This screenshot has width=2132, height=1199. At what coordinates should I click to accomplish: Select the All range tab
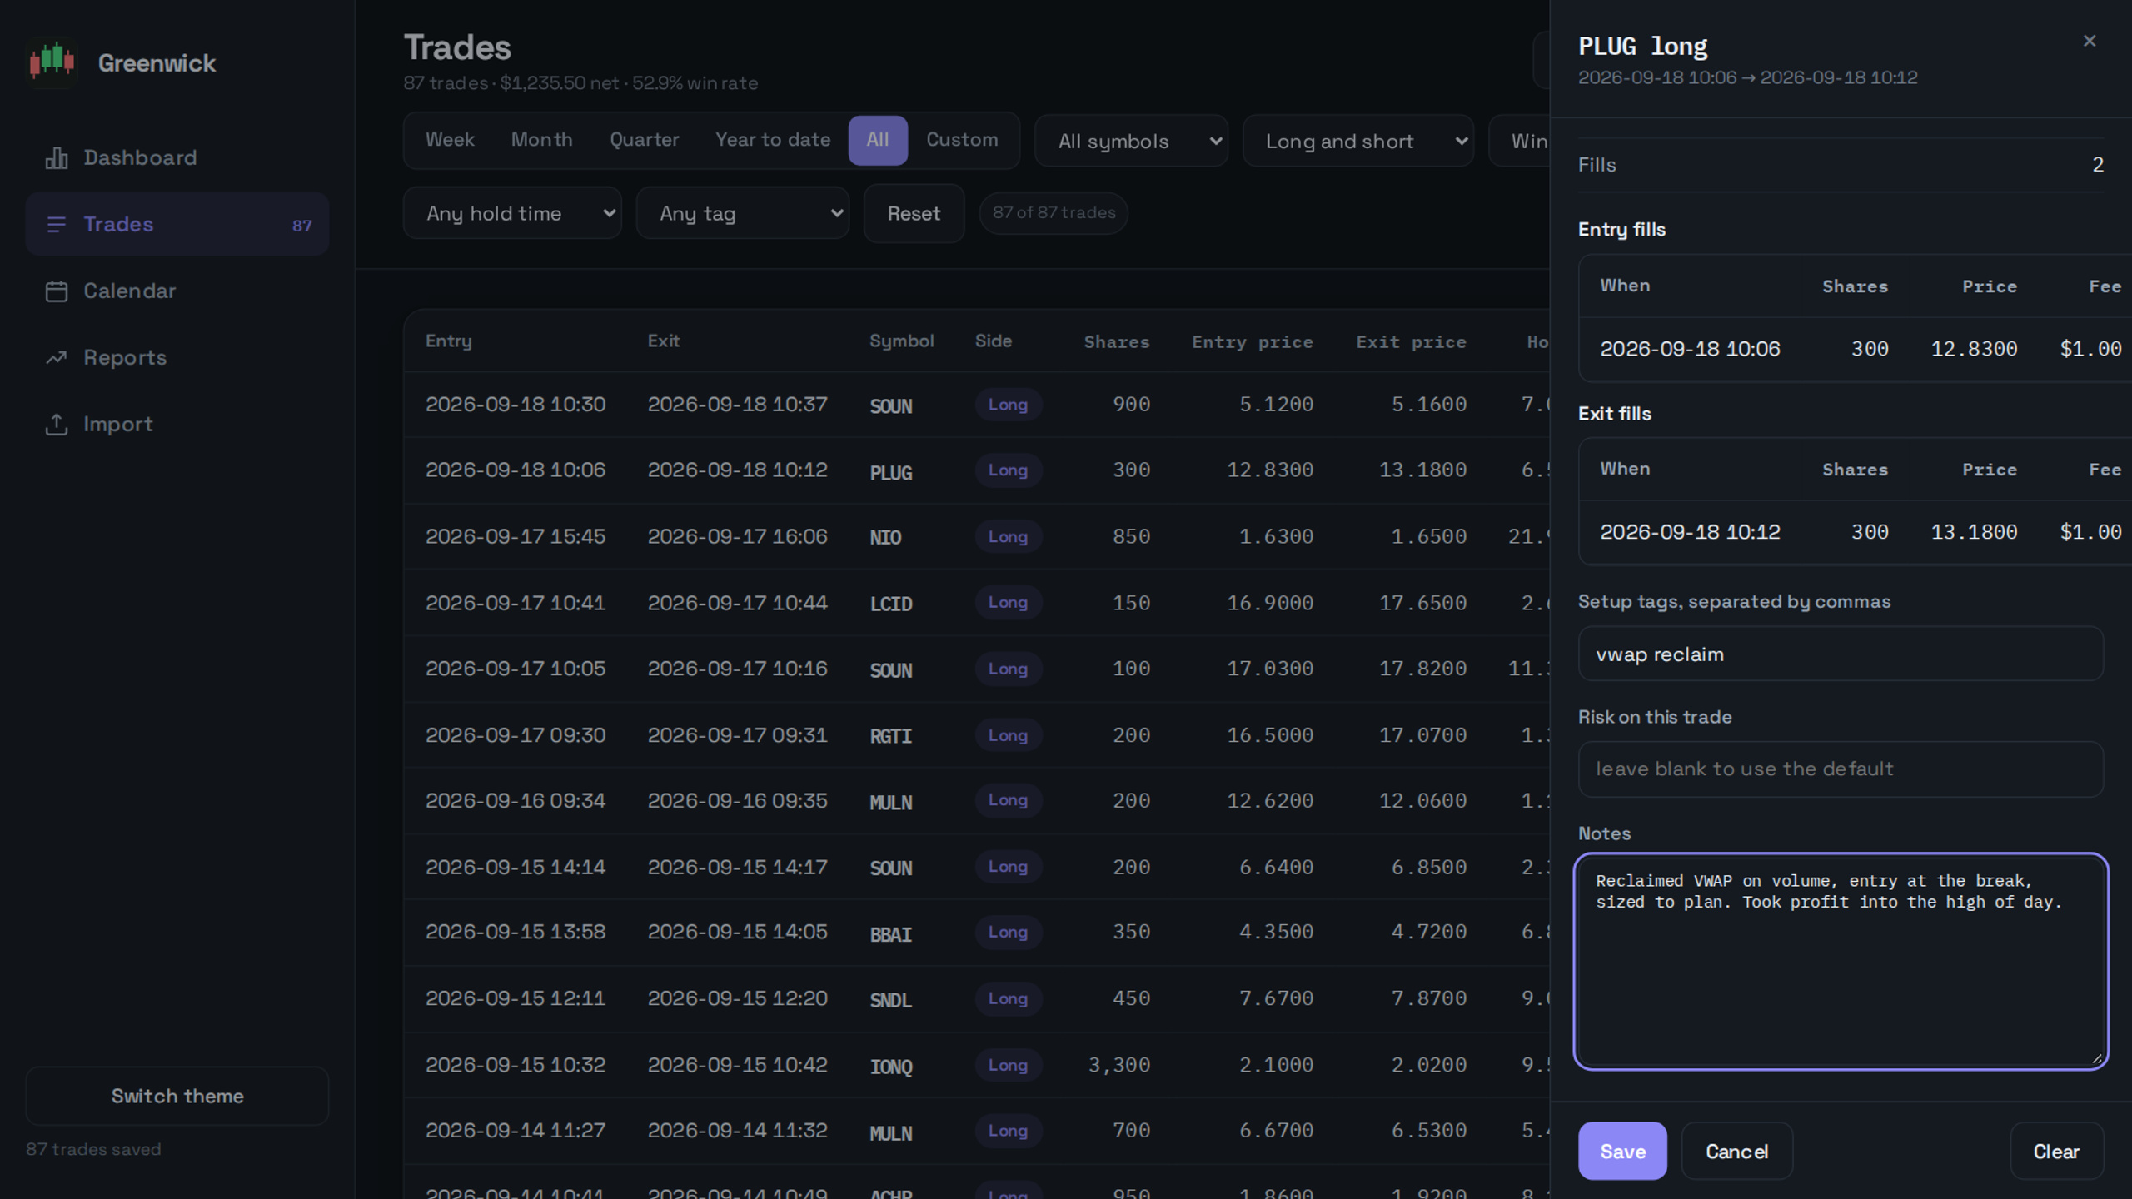tap(878, 140)
